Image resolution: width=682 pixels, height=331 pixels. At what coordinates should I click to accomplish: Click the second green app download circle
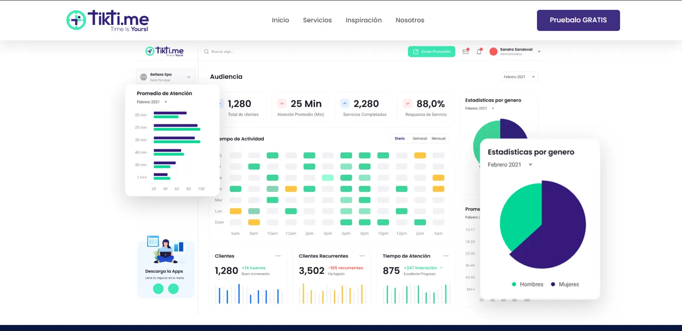point(173,289)
